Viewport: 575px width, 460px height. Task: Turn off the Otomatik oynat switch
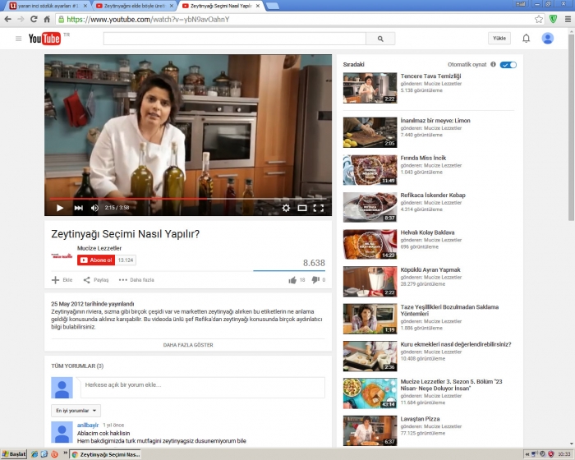[508, 65]
